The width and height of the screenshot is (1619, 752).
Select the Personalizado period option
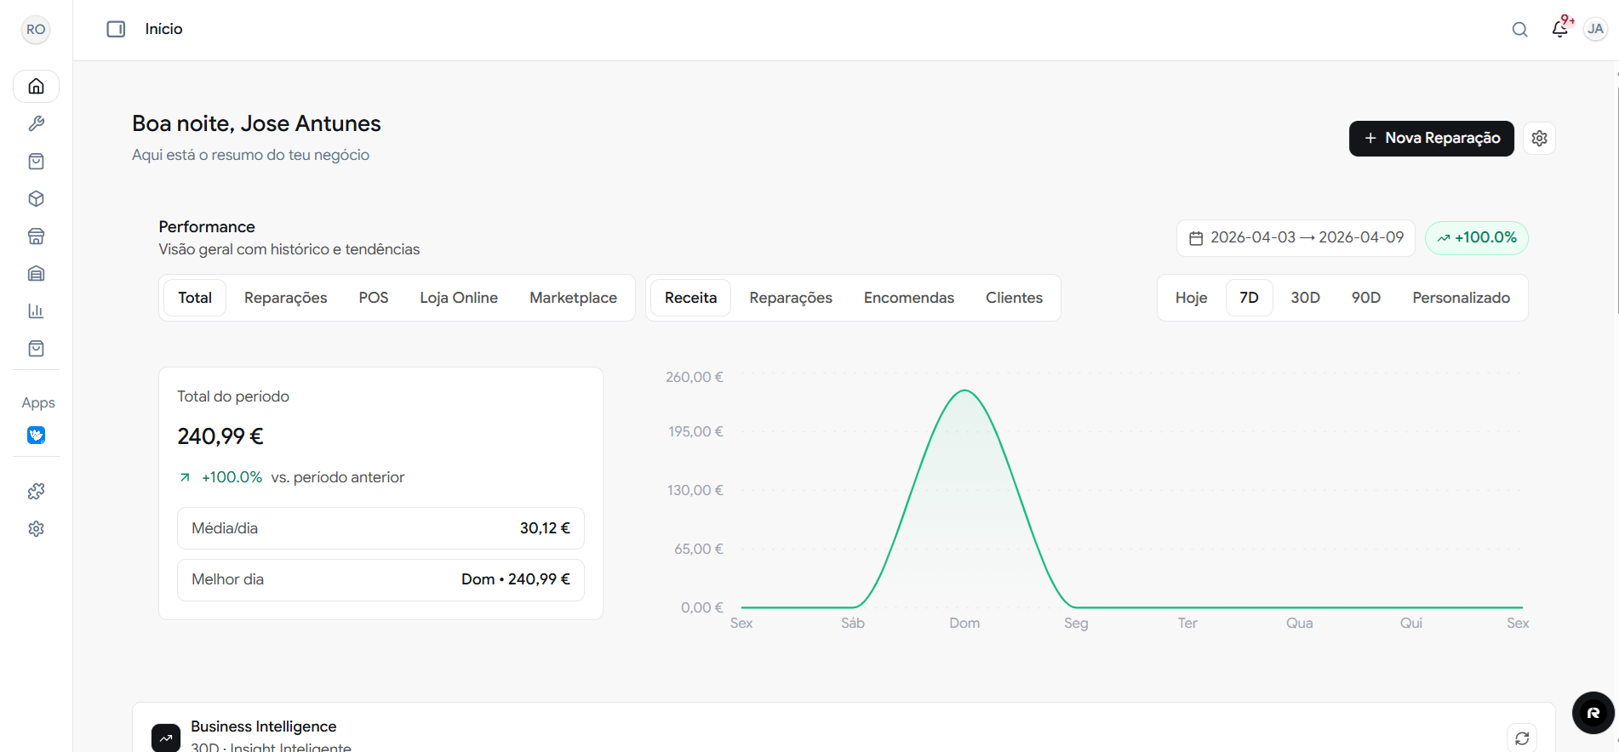[x=1461, y=298]
